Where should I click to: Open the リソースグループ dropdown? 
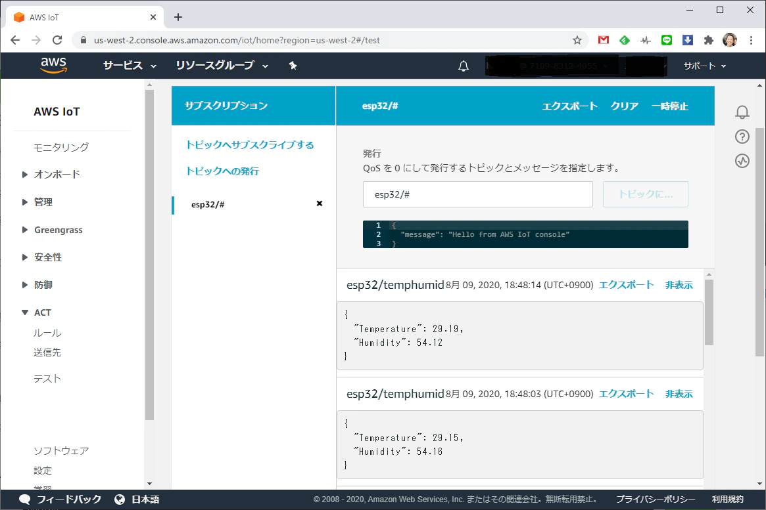pyautogui.click(x=222, y=66)
